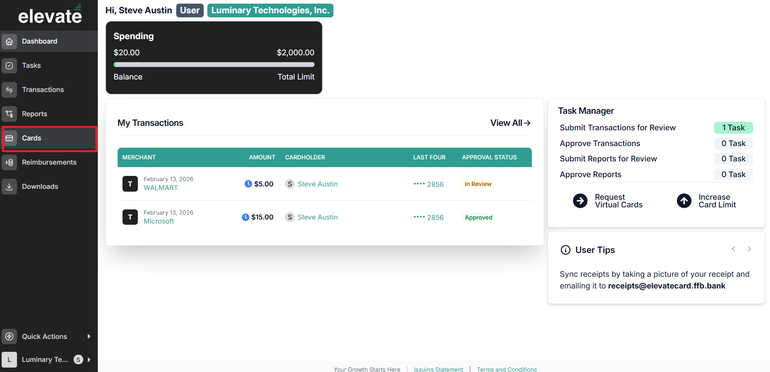This screenshot has width=770, height=372.
Task: Click the Reports icon in sidebar
Action: click(x=9, y=114)
